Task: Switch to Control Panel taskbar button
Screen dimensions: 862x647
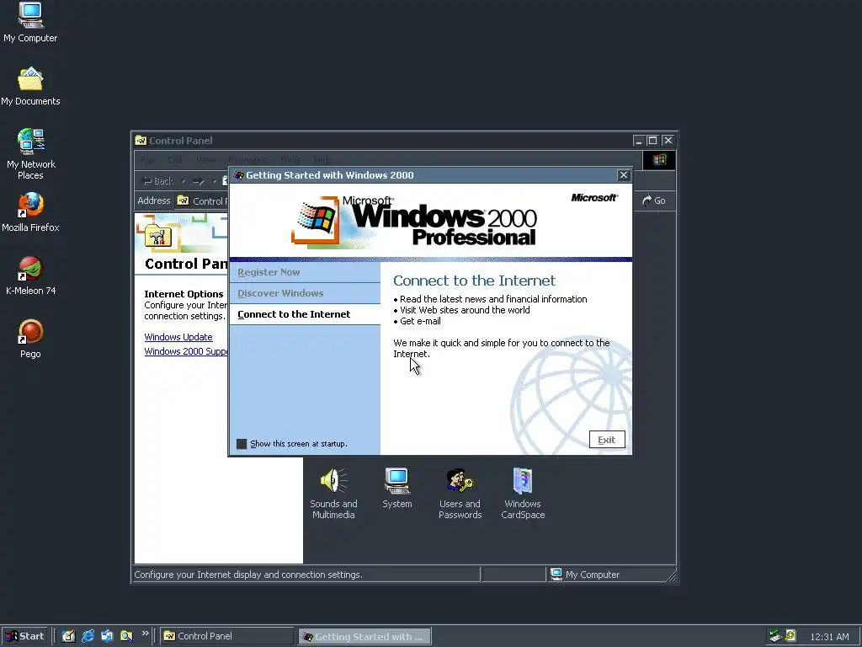Action: pyautogui.click(x=227, y=636)
